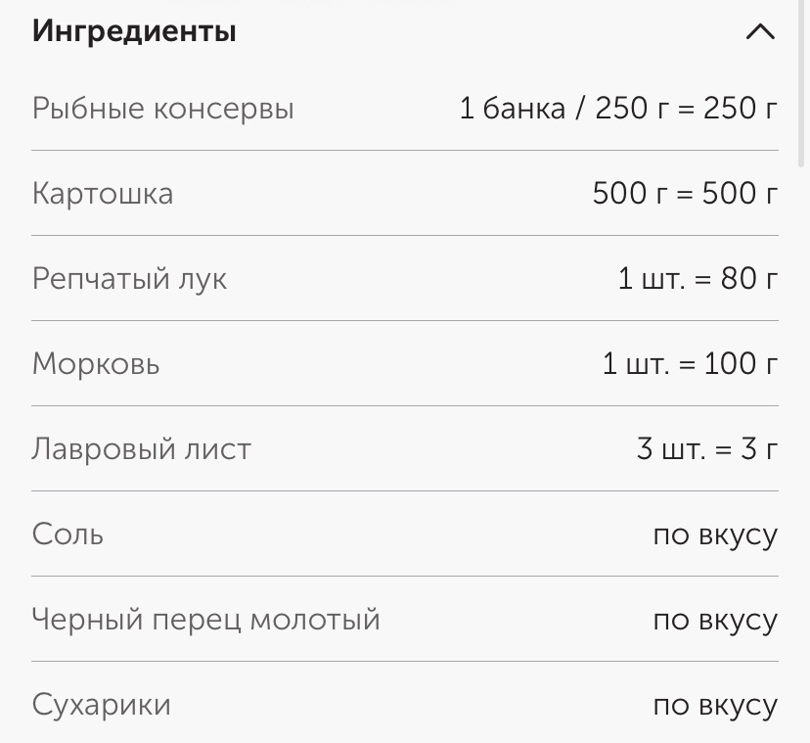Open the Ингредиенты section header
Screen dimensions: 810x743
pos(134,31)
